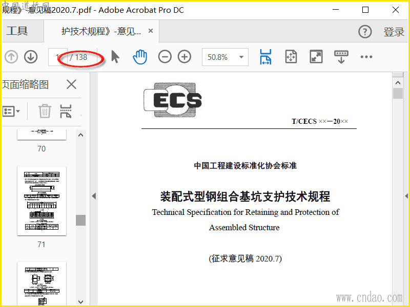
Task: Collapse the left navigation pane arrow
Action: tap(94, 196)
